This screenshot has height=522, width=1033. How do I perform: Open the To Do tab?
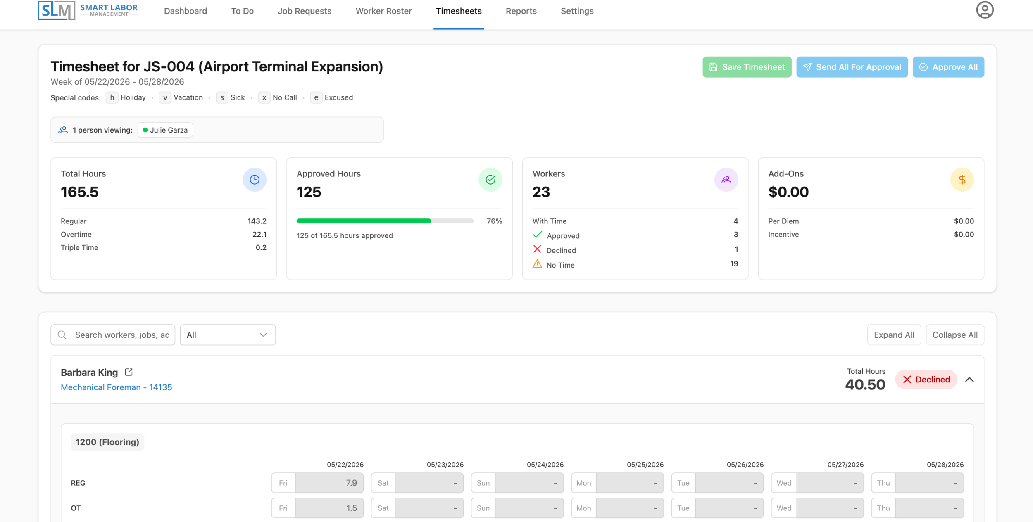pyautogui.click(x=243, y=11)
